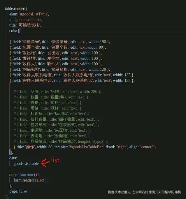Click the form.render('select') call
186x199 pixels.
(31, 180)
